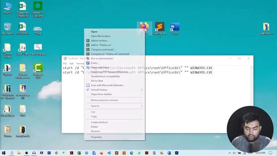Click Add to archive... menu entry
The width and height of the screenshot is (277, 156).
click(100, 40)
